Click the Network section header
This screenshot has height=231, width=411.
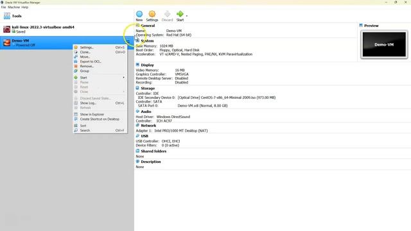pos(148,126)
